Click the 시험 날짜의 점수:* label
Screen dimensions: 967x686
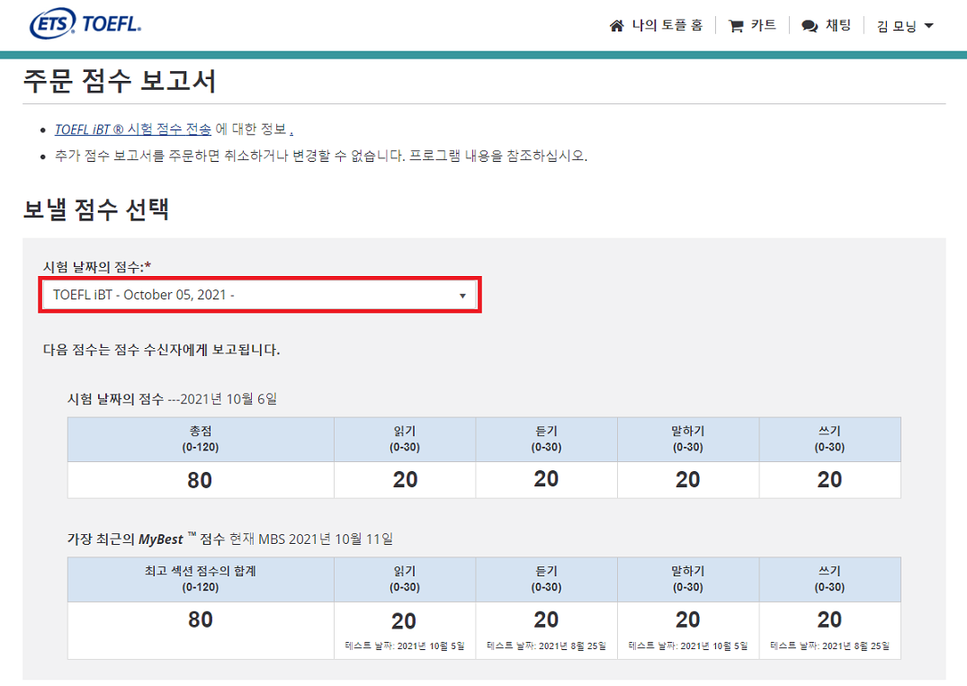pos(97,267)
